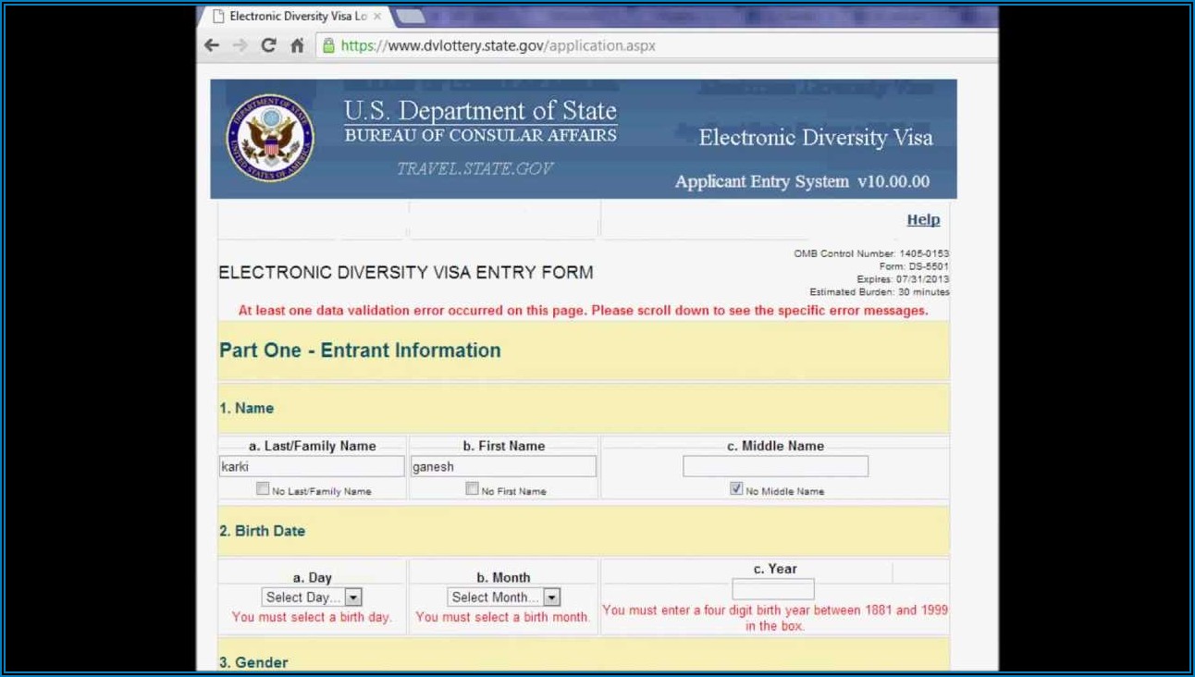The width and height of the screenshot is (1195, 677).
Task: Close the Electronic Diversity Visa tab
Action: coord(377,17)
